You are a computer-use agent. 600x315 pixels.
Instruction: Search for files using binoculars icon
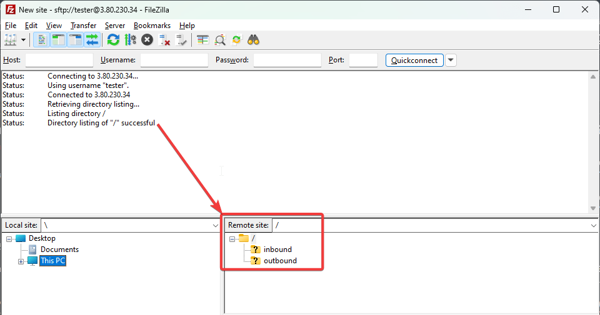coord(253,40)
